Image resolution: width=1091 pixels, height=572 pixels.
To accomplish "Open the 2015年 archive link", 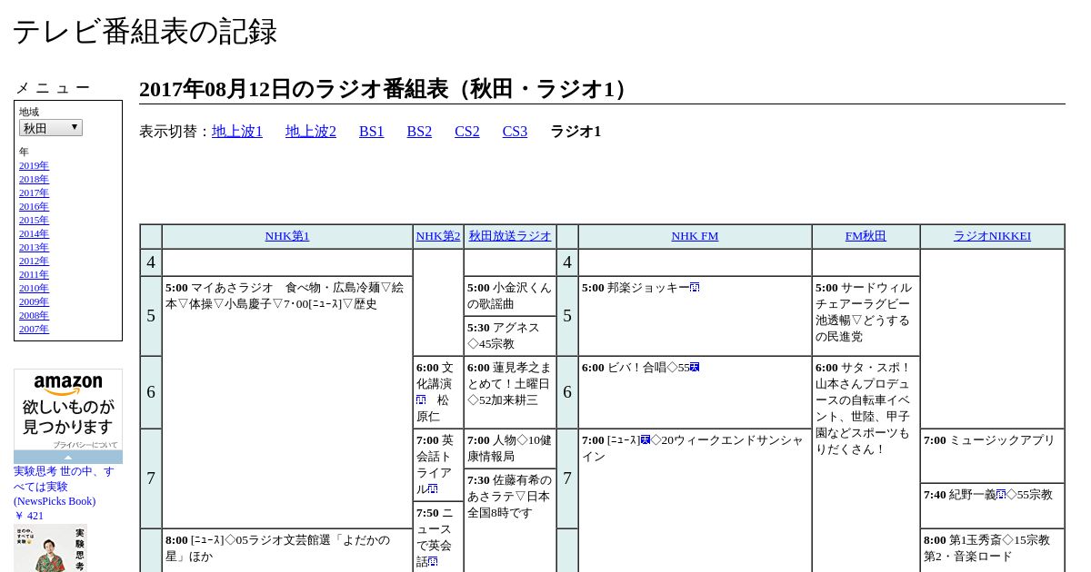I will [34, 221].
